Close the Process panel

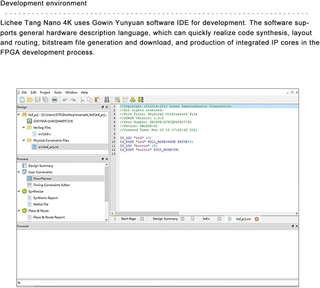[106, 159]
